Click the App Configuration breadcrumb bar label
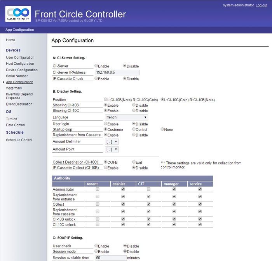The height and width of the screenshot is (261, 272). click(19, 30)
